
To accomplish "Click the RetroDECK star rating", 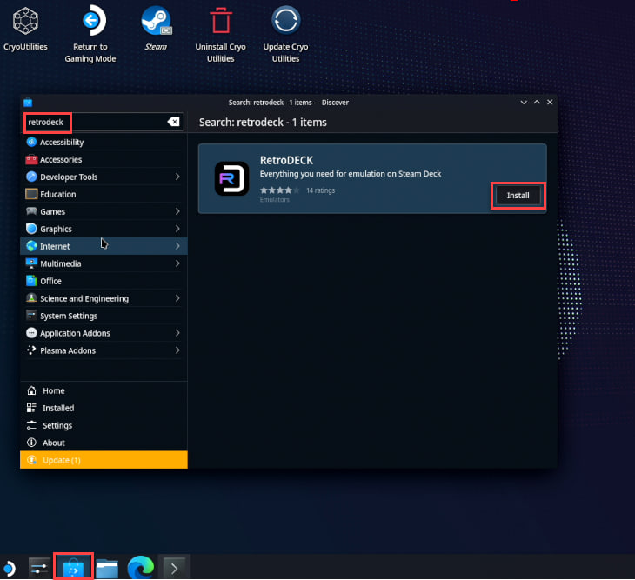I will pyautogui.click(x=279, y=190).
